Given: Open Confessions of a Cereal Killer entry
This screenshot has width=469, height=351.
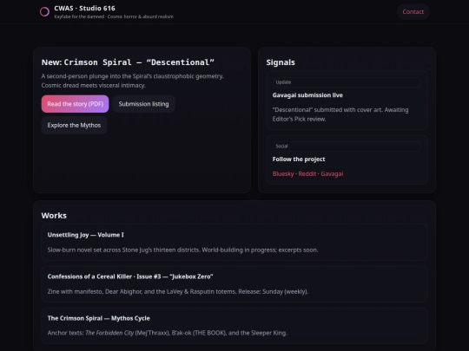Looking at the screenshot, I should click(x=234, y=284).
